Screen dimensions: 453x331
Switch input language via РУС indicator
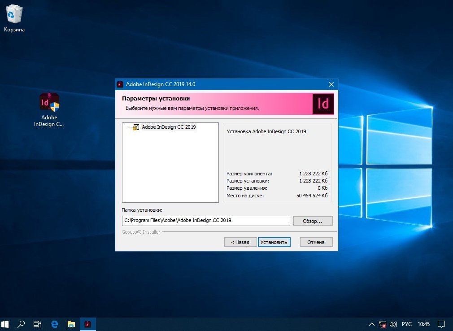coord(406,324)
